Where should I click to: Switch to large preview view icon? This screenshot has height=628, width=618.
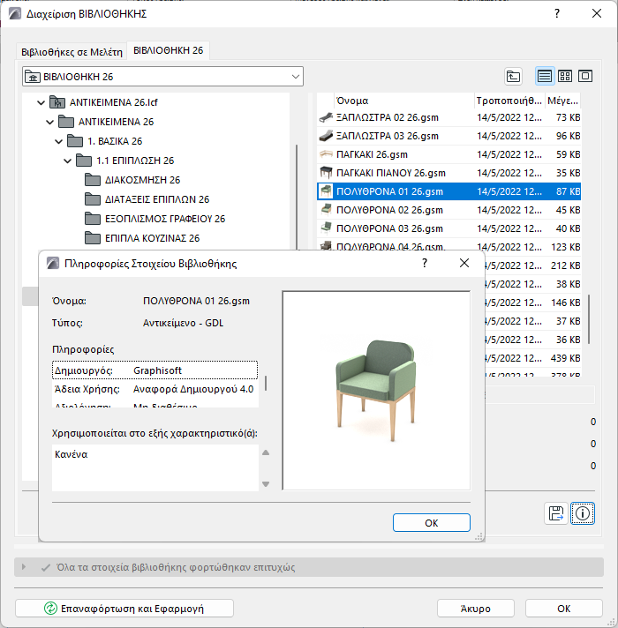(585, 76)
